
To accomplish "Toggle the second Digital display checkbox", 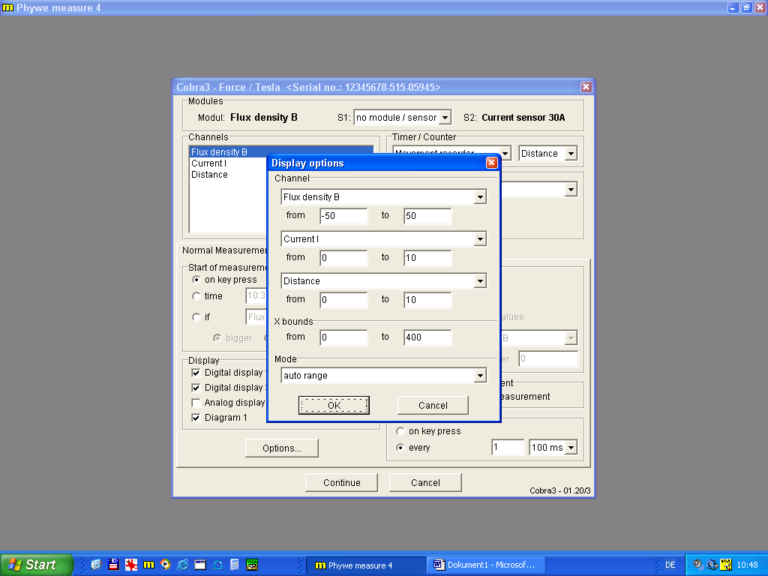I will pos(196,388).
